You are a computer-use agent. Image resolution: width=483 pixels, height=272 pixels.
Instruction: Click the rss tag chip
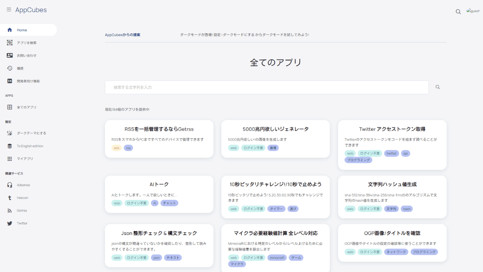pos(128,148)
